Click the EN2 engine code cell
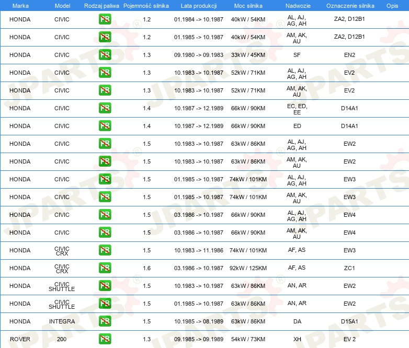409x348 pixels. [x=349, y=55]
